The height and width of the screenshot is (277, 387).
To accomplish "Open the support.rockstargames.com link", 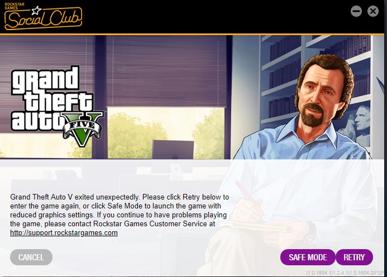I will click(64, 232).
